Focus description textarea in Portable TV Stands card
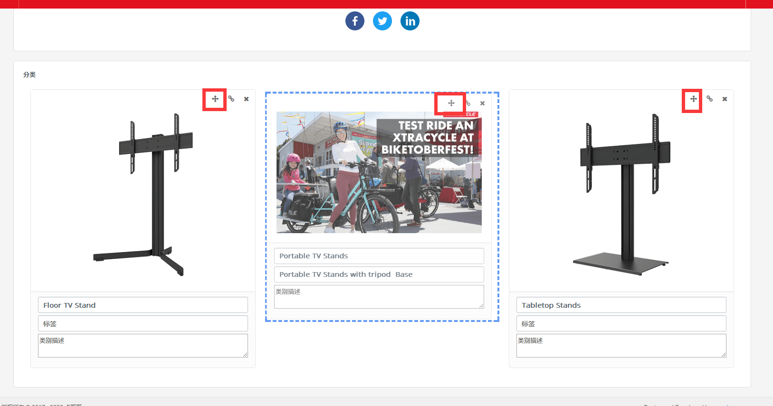Image resolution: width=773 pixels, height=406 pixels. 379,297
